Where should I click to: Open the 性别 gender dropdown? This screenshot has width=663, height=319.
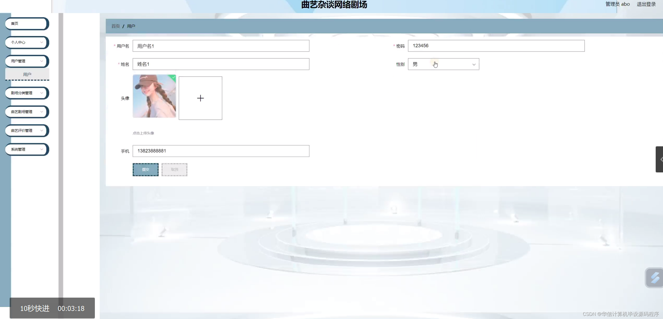(443, 64)
